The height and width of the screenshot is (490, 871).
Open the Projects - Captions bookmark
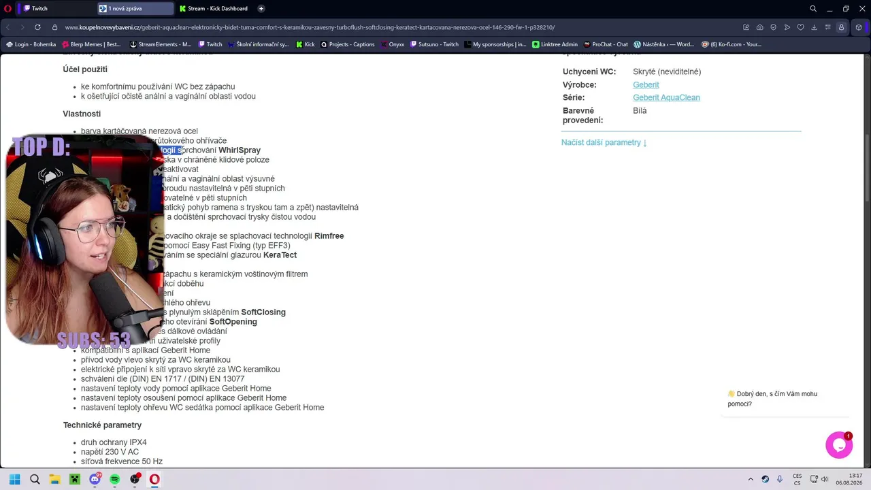pos(348,44)
